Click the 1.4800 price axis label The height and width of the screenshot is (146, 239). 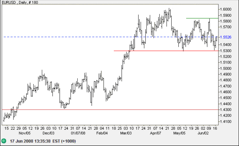click(x=226, y=80)
